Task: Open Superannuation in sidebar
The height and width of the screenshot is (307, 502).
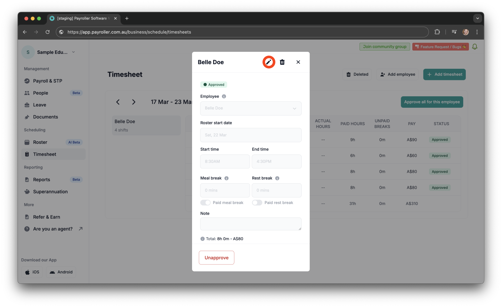Action: point(53,192)
